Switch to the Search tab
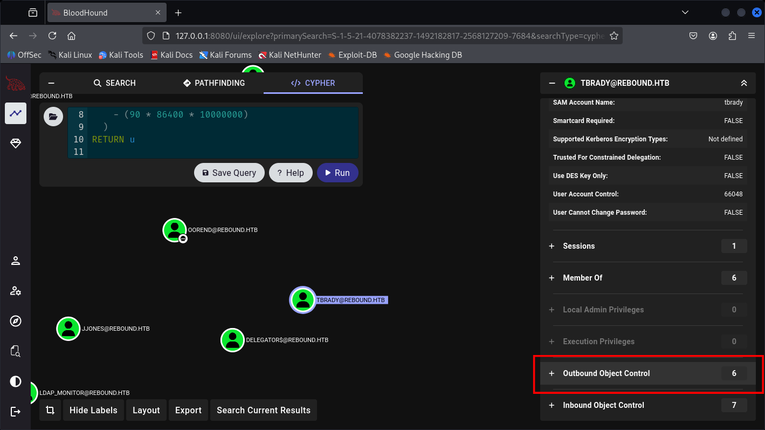 114,83
